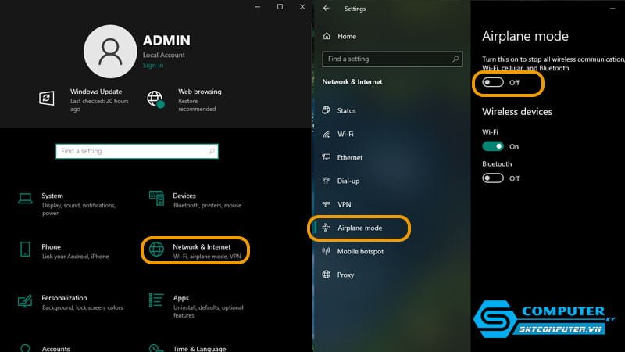Open Web browsing Restore recommended tile
Viewport: 625px width, 352px height.
tap(184, 100)
